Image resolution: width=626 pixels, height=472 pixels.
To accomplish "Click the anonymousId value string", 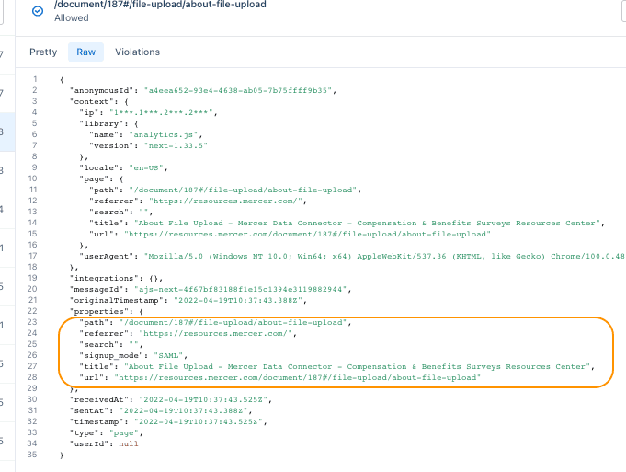I will pos(241,90).
